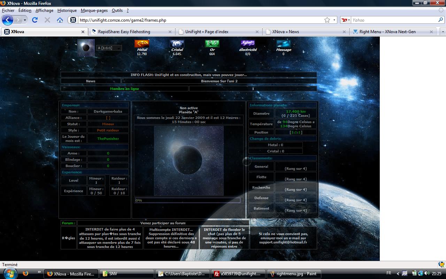The image size is (446, 279).
Task: Switch to RapidShare: Easy Filehosting tab
Action: point(131,31)
